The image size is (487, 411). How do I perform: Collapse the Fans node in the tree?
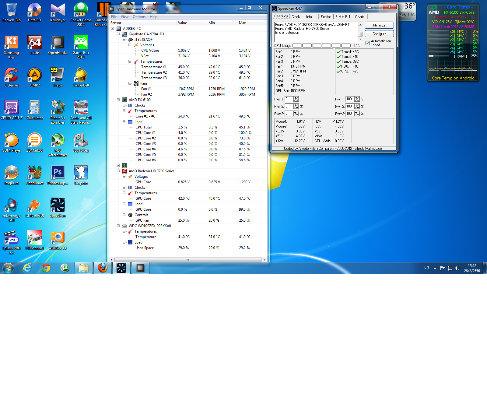130,83
